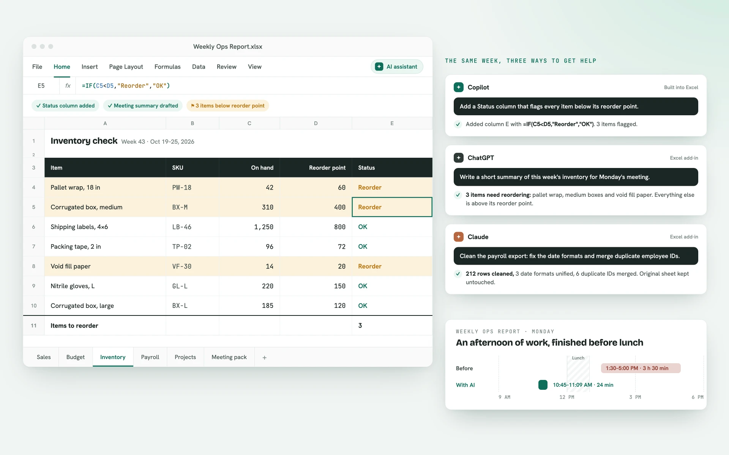Screen dimensions: 729x455
Task: Click check icon beside '3 items need reordering'
Action: point(458,195)
